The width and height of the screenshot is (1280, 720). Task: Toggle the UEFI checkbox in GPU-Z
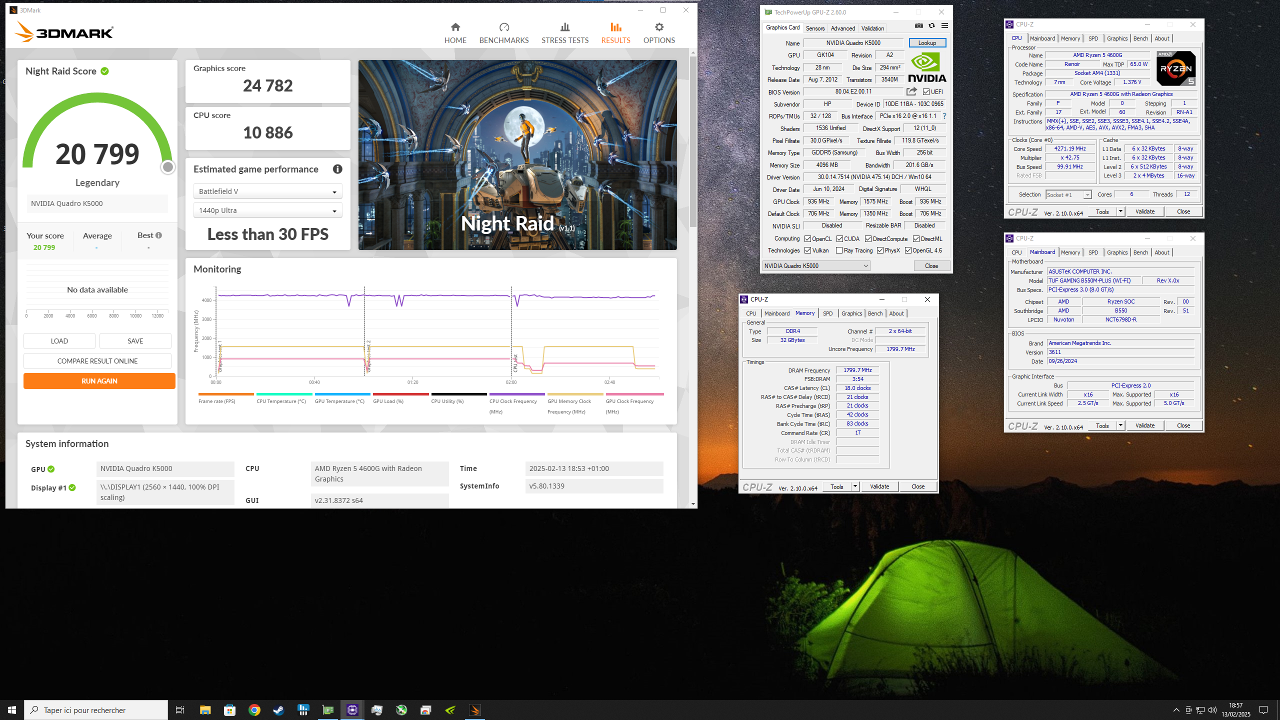tap(926, 92)
